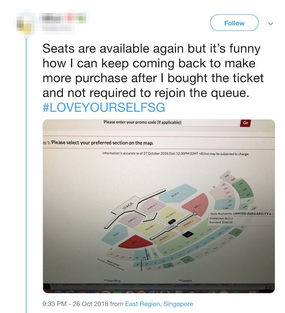Click the red Go promo button

245,123
